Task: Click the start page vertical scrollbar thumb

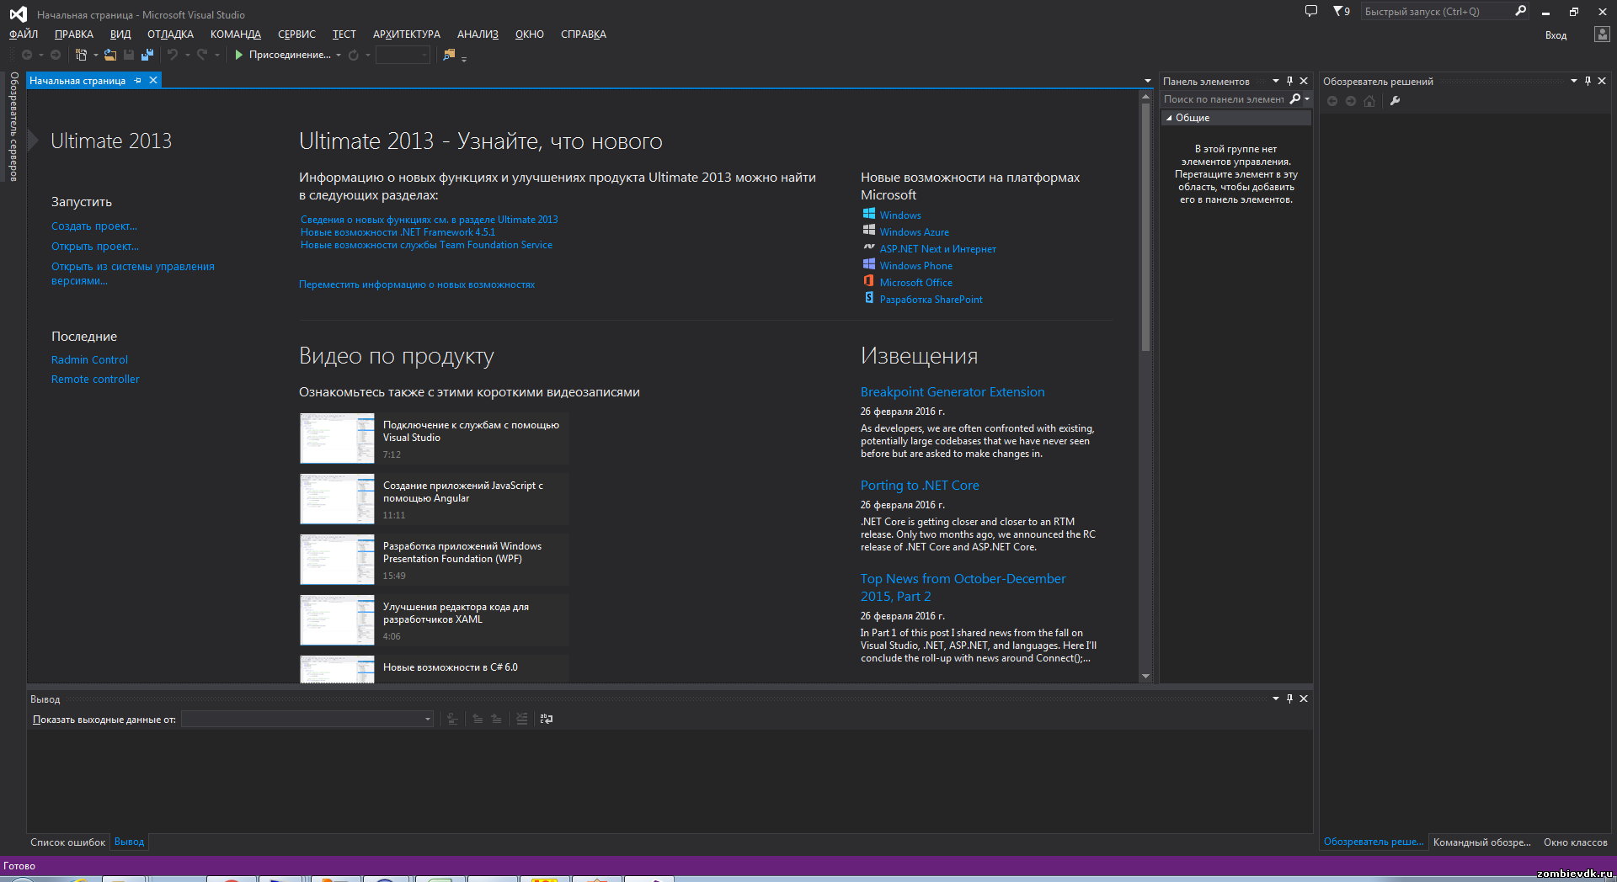Action: coord(1145,227)
